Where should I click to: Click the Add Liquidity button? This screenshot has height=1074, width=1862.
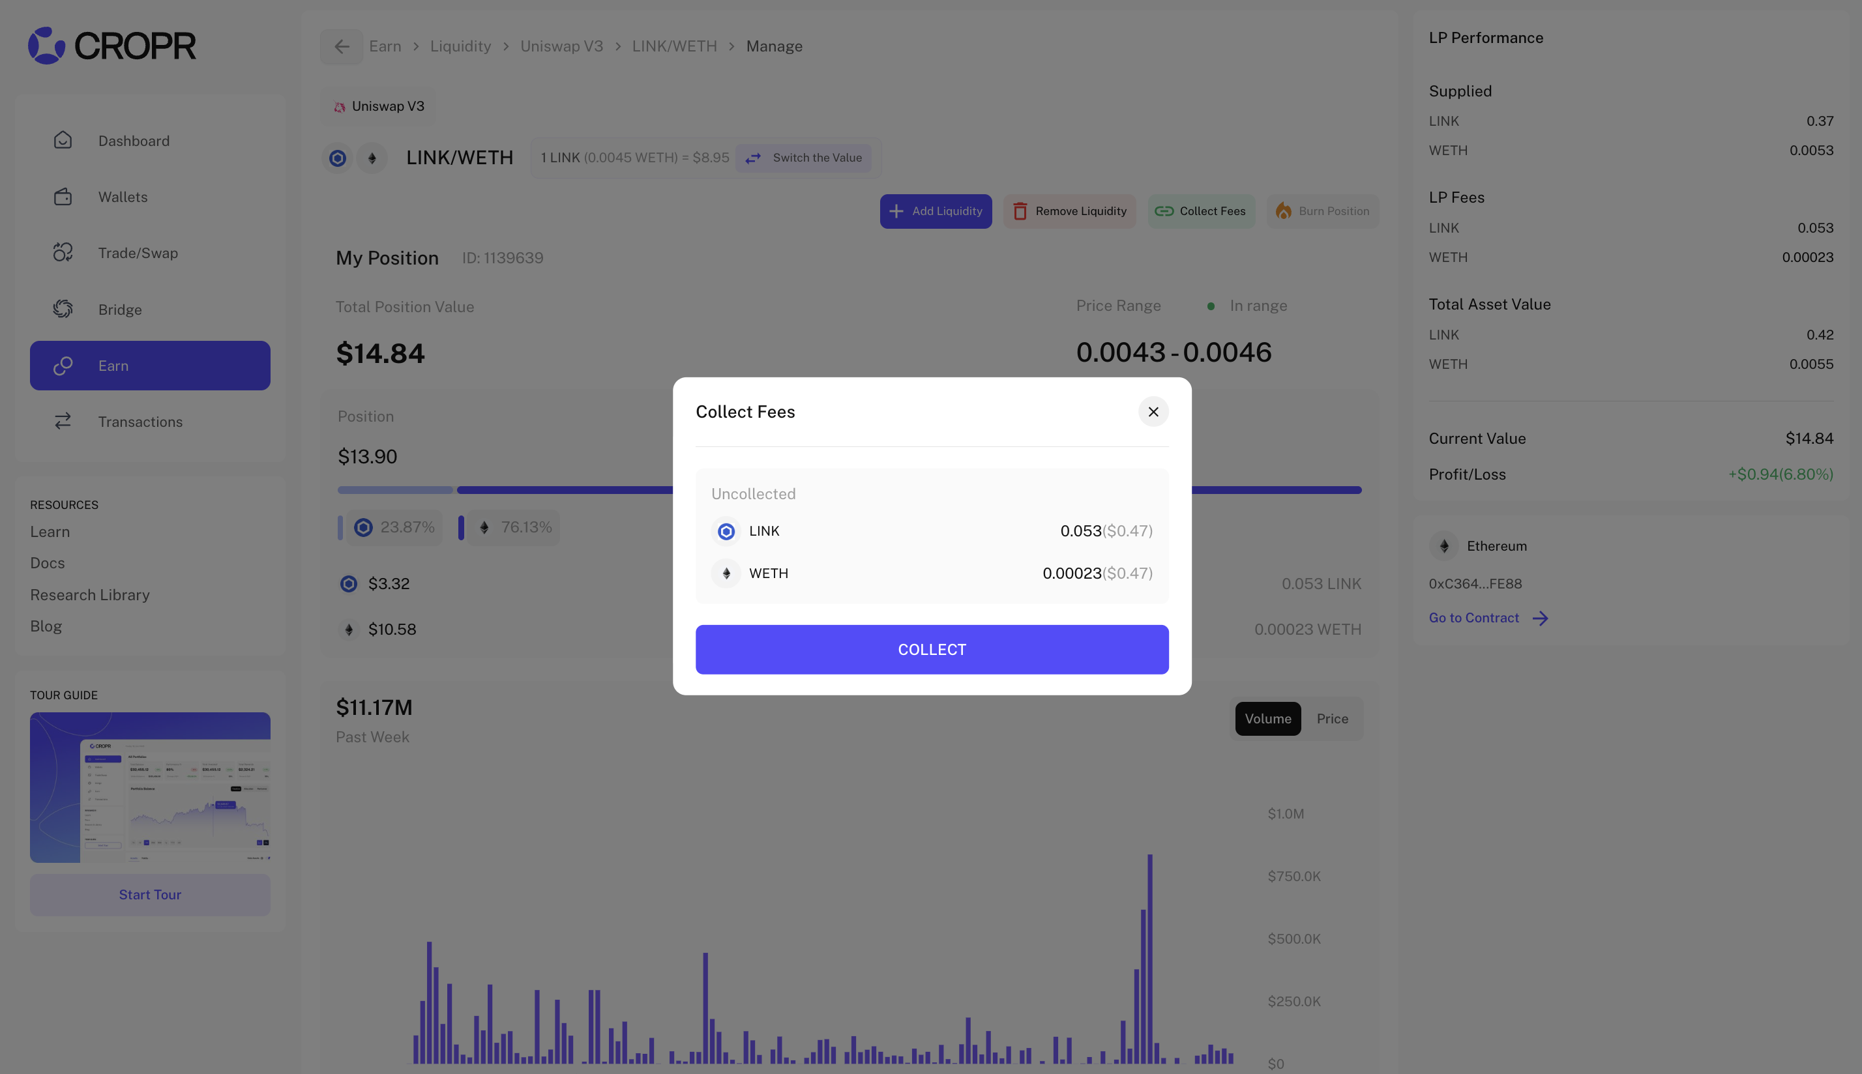click(x=936, y=212)
